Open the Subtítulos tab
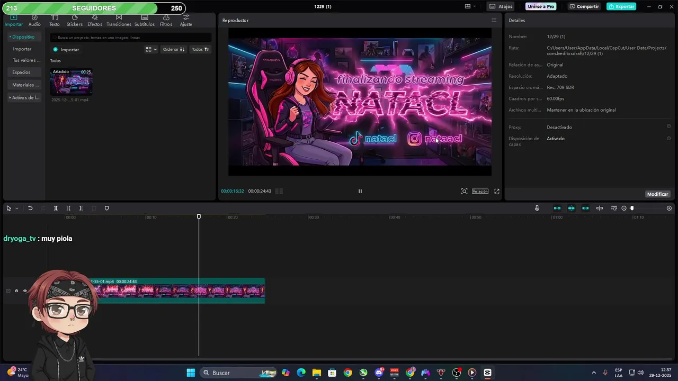The height and width of the screenshot is (381, 678). click(145, 21)
